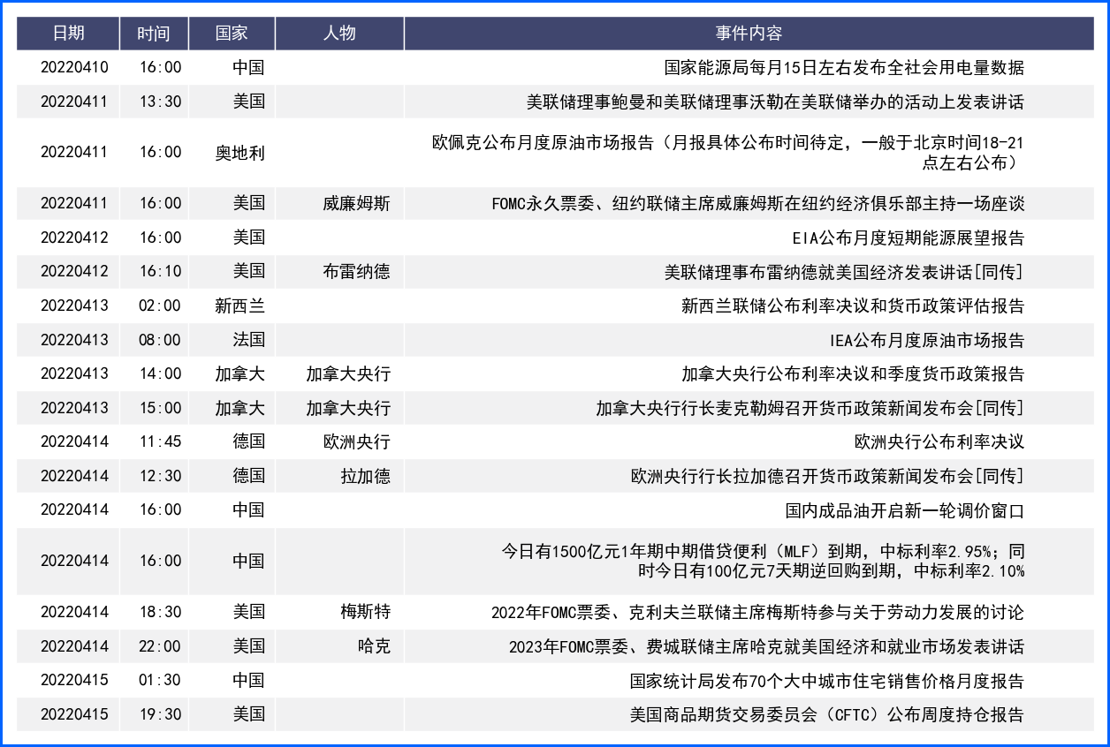Click the time cell 02:00
Screen dimensions: 1110x747
160,306
